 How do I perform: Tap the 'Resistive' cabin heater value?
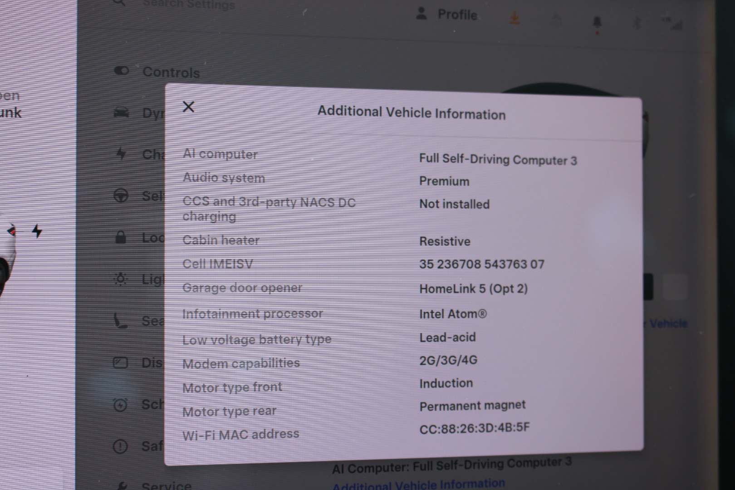(x=445, y=241)
